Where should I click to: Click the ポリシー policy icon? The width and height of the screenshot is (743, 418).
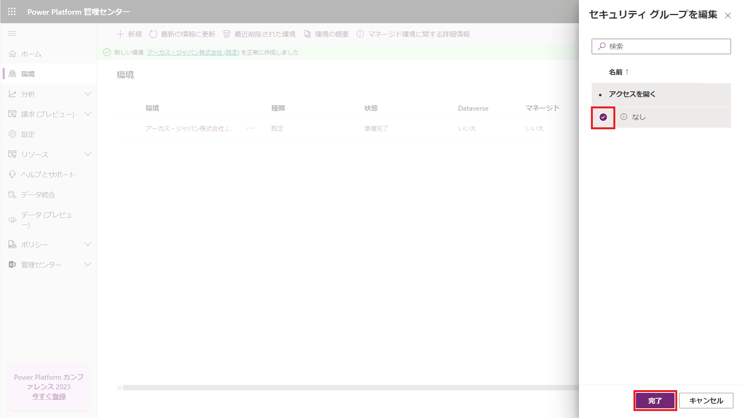coord(12,245)
